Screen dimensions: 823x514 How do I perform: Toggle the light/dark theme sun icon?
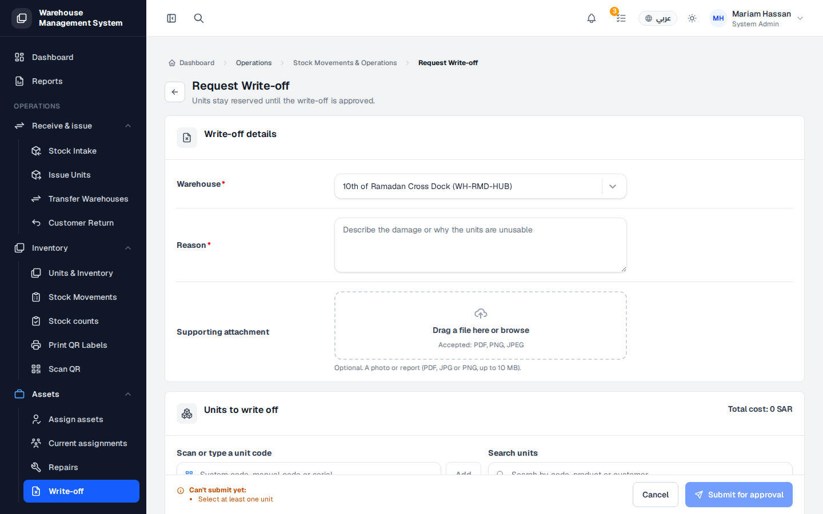coord(692,18)
